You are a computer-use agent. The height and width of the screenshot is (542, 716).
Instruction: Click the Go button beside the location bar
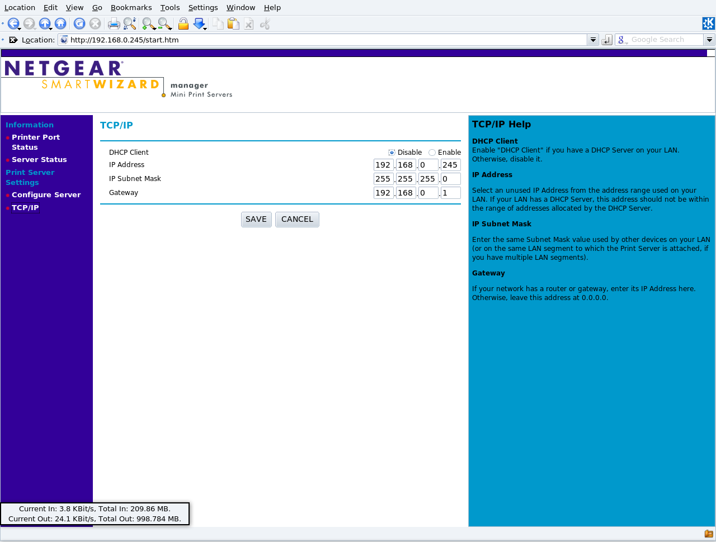[607, 40]
